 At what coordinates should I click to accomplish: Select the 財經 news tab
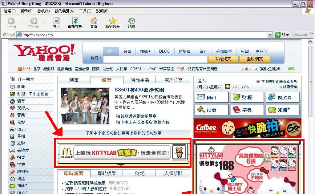point(140,173)
